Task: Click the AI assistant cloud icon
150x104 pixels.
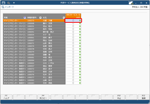Action: tap(131, 3)
